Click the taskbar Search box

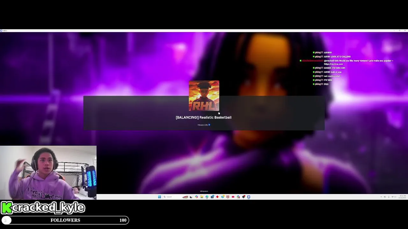pyautogui.click(x=176, y=197)
